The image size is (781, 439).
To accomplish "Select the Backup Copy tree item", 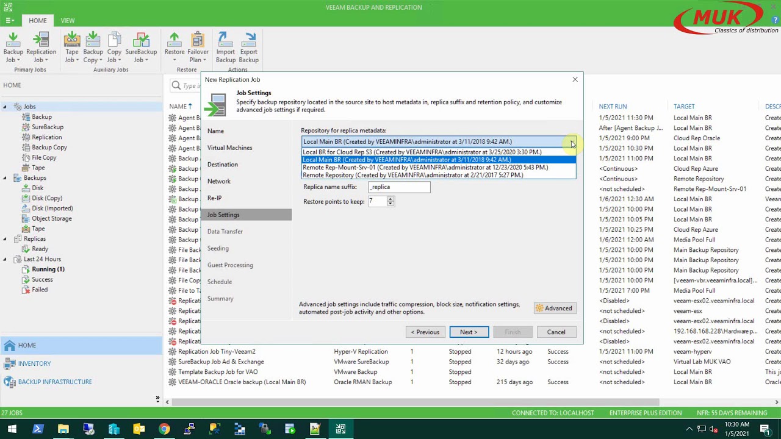I will 49,148.
